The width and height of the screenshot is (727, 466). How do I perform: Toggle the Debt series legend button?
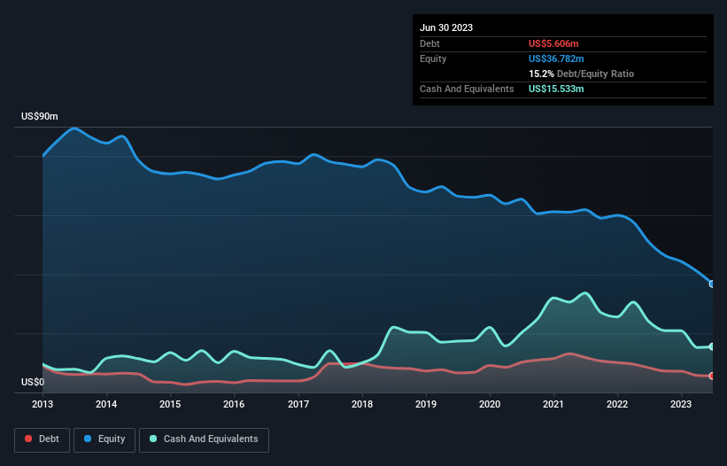[43, 439]
